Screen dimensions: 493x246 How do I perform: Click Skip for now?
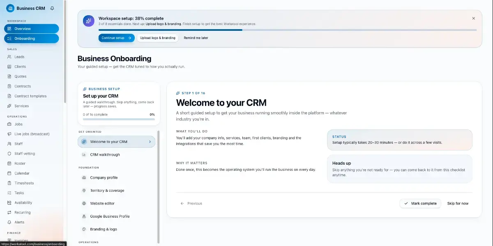click(458, 203)
